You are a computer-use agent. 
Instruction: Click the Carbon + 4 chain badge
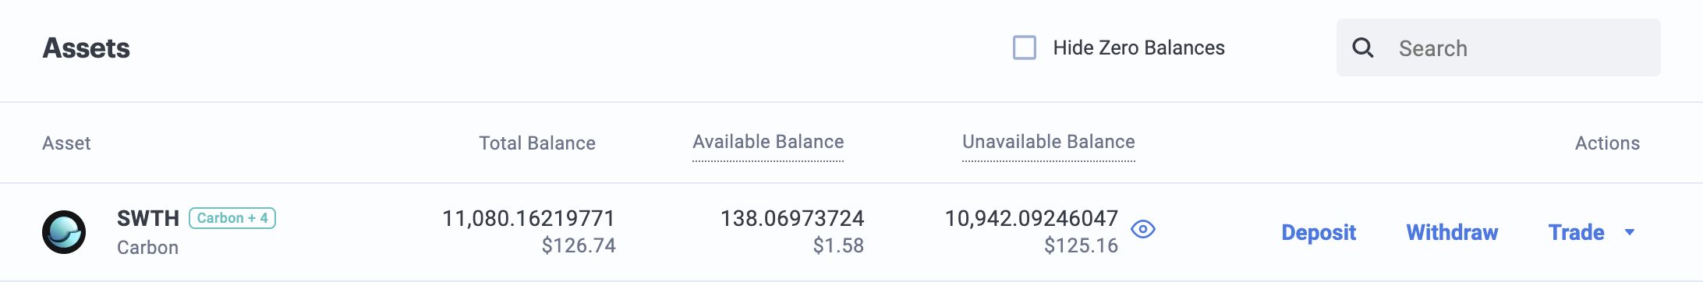(232, 218)
